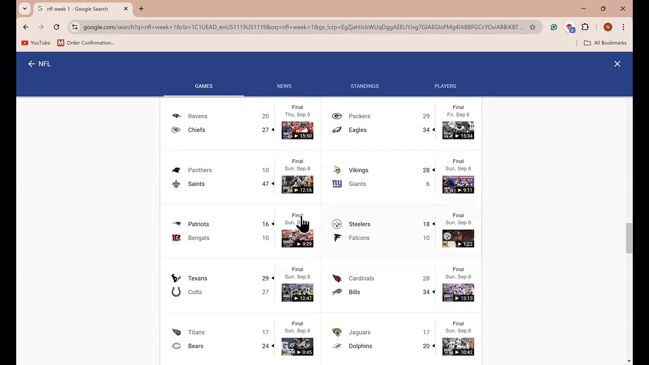Open a new browser tab
Image resolution: width=649 pixels, height=365 pixels.
[x=141, y=9]
